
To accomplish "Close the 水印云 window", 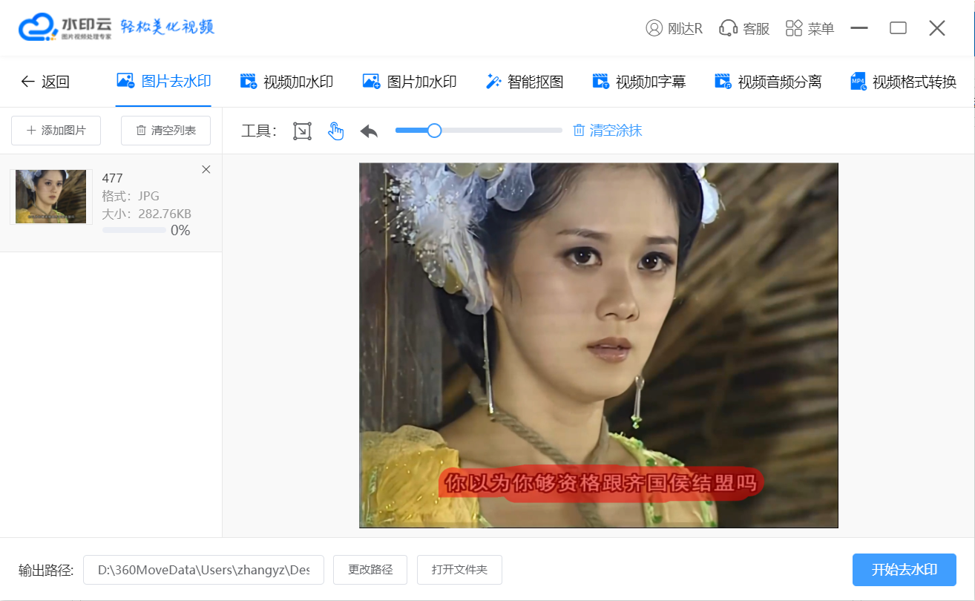I will click(937, 28).
